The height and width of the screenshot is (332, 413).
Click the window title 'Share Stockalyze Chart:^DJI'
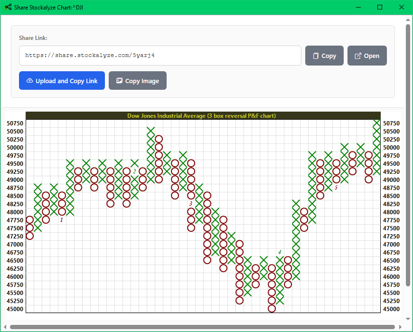tap(49, 8)
